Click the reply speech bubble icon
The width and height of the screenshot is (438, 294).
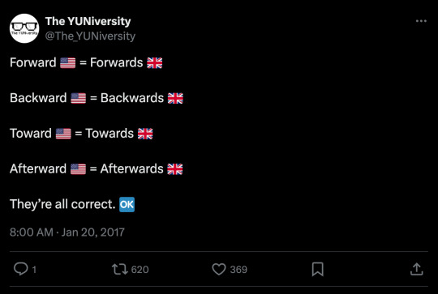tap(21, 269)
